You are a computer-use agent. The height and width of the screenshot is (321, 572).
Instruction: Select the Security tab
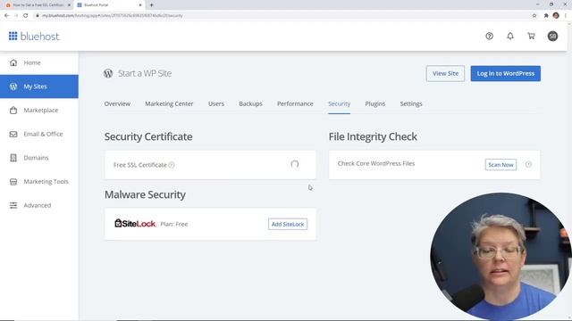point(340,103)
